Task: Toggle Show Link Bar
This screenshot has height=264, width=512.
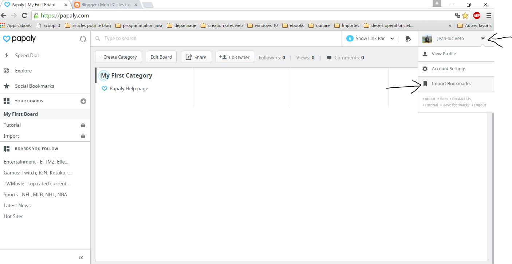Action: (x=370, y=38)
